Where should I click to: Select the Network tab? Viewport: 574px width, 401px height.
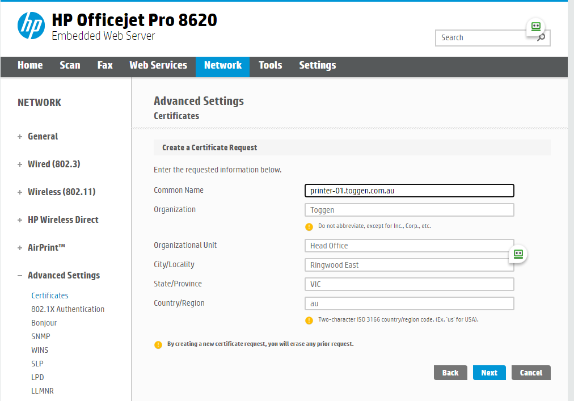coord(222,67)
